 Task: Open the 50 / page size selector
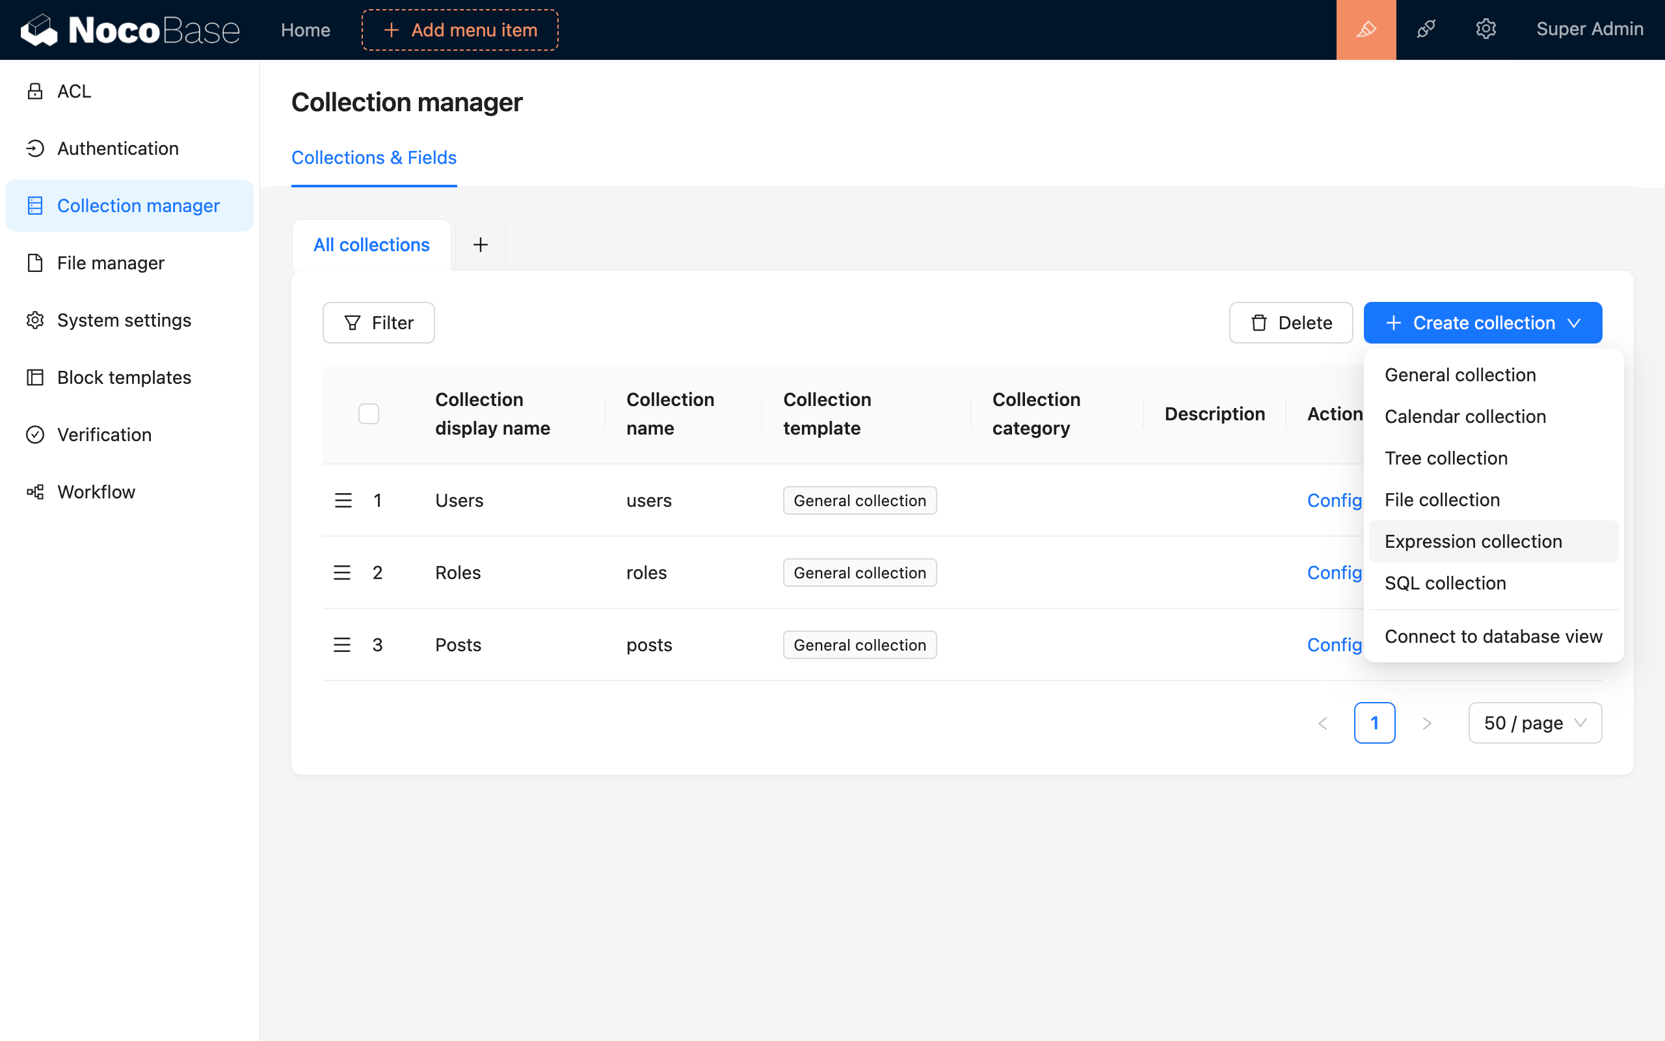coord(1534,723)
